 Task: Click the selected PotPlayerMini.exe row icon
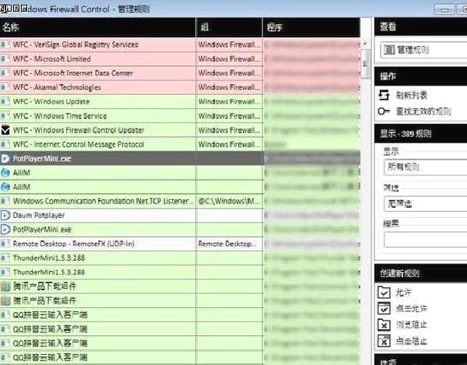5,159
